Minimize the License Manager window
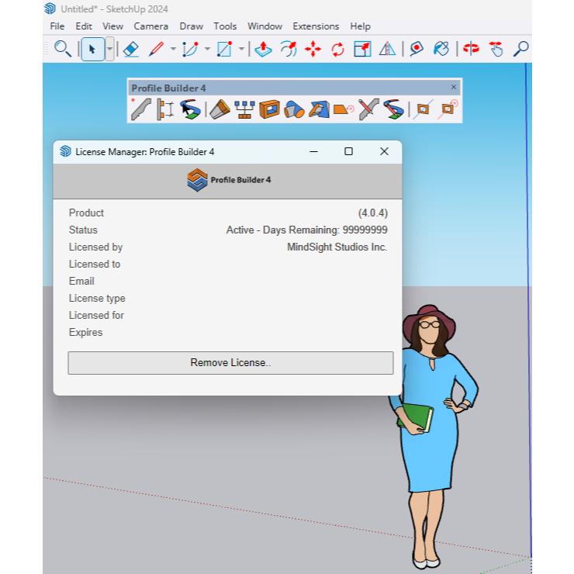Viewport: 574px width, 574px height. click(x=313, y=151)
